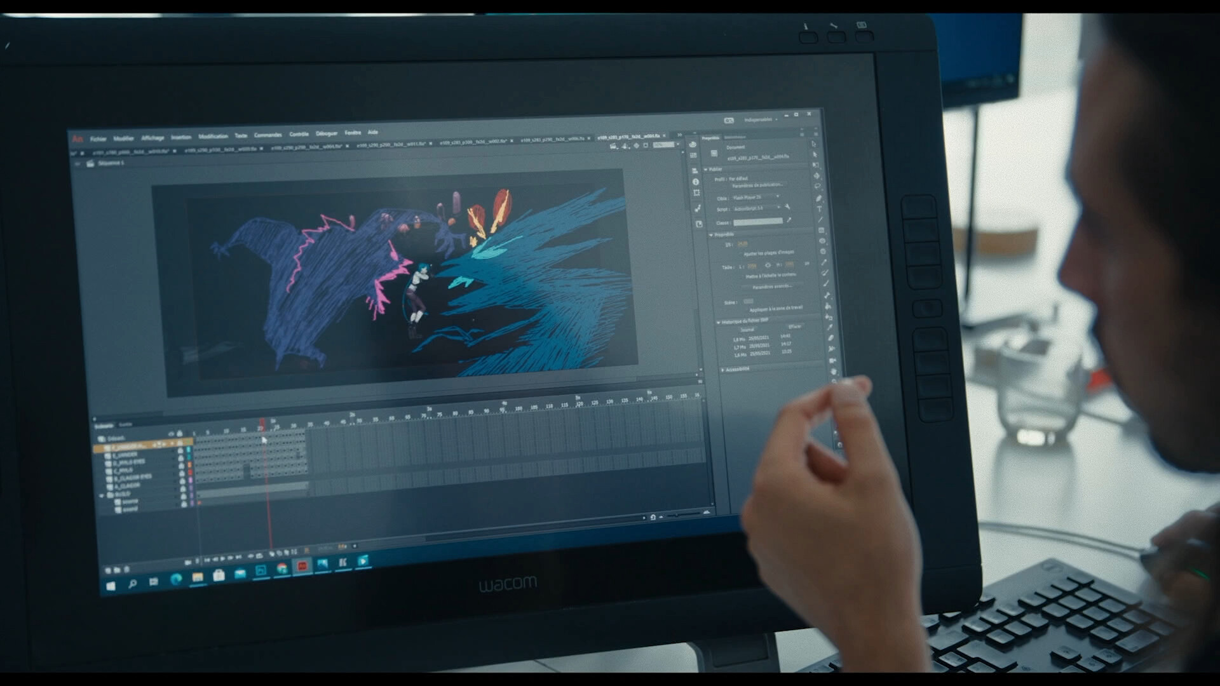Pick the Line tool in the tools panel
Image resolution: width=1220 pixels, height=686 pixels.
[820, 220]
